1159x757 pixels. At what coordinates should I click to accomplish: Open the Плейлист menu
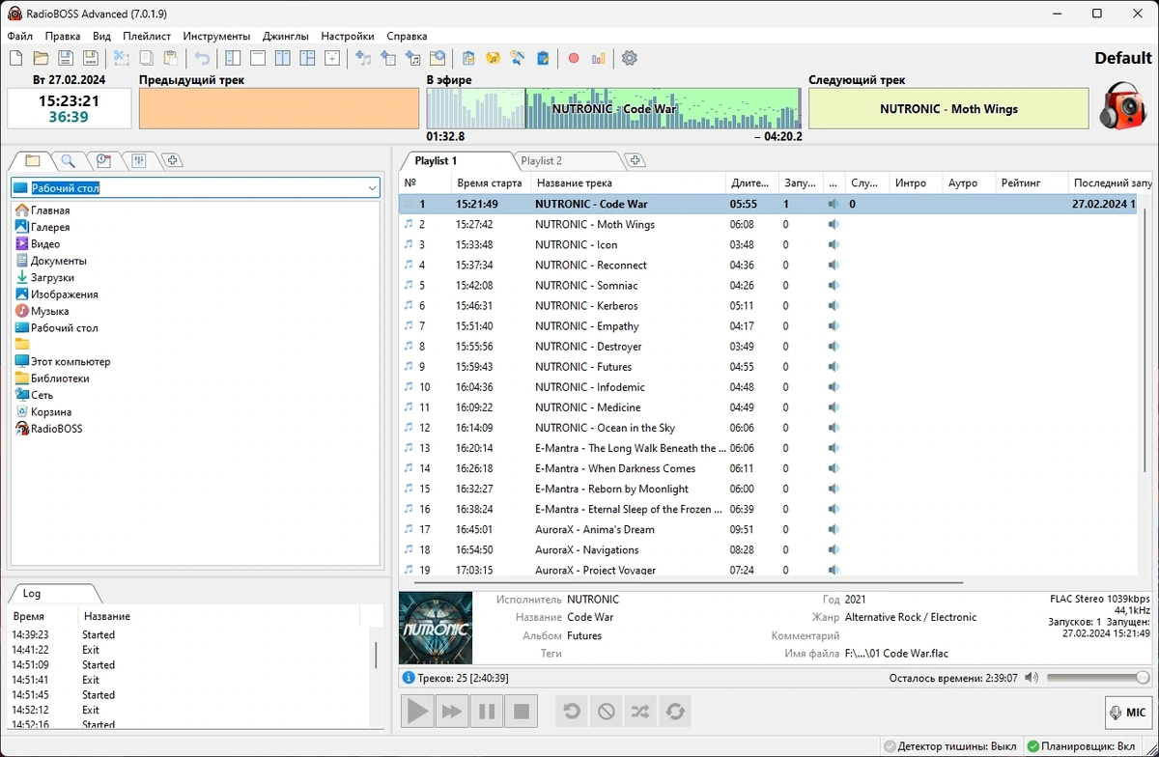(x=147, y=36)
